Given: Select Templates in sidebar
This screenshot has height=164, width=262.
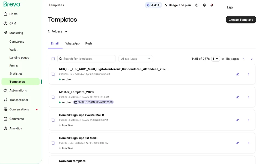Looking at the screenshot, I should point(20,82).
